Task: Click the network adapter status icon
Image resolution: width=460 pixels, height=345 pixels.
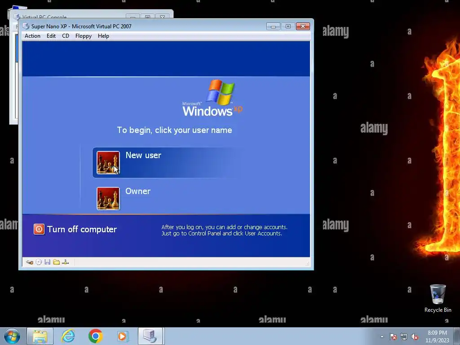Action: coord(66,262)
